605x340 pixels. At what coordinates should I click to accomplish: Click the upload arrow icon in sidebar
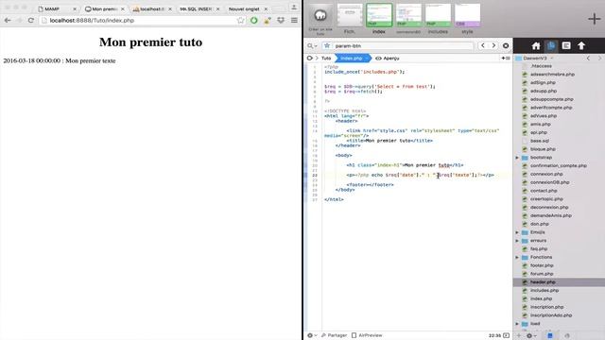(x=581, y=46)
